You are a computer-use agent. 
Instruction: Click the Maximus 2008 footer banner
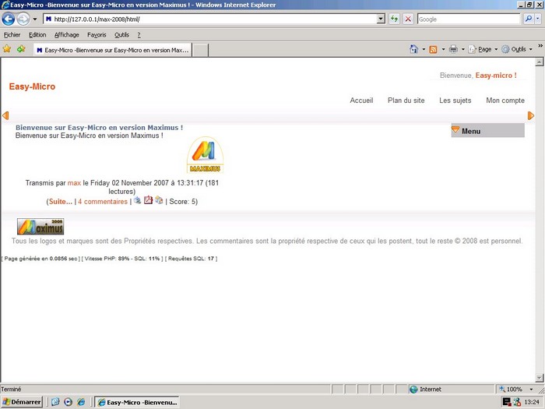click(40, 227)
